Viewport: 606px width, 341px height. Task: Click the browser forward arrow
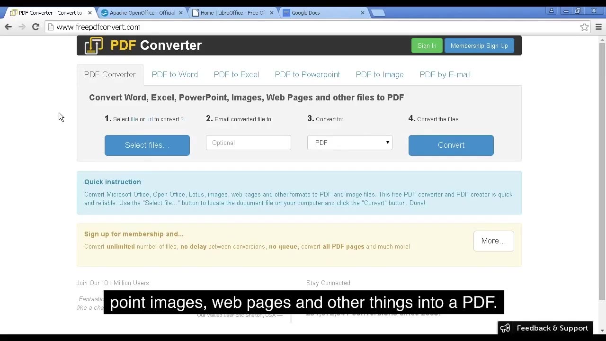click(22, 27)
